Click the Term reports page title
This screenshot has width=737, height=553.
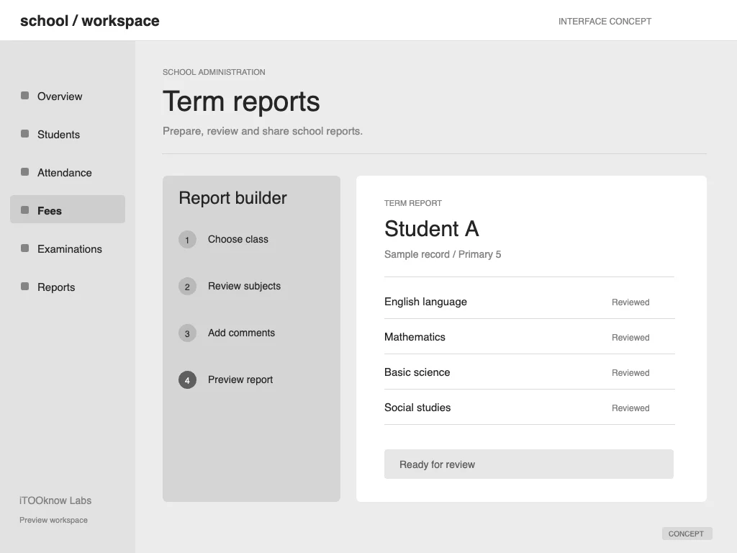coord(241,102)
